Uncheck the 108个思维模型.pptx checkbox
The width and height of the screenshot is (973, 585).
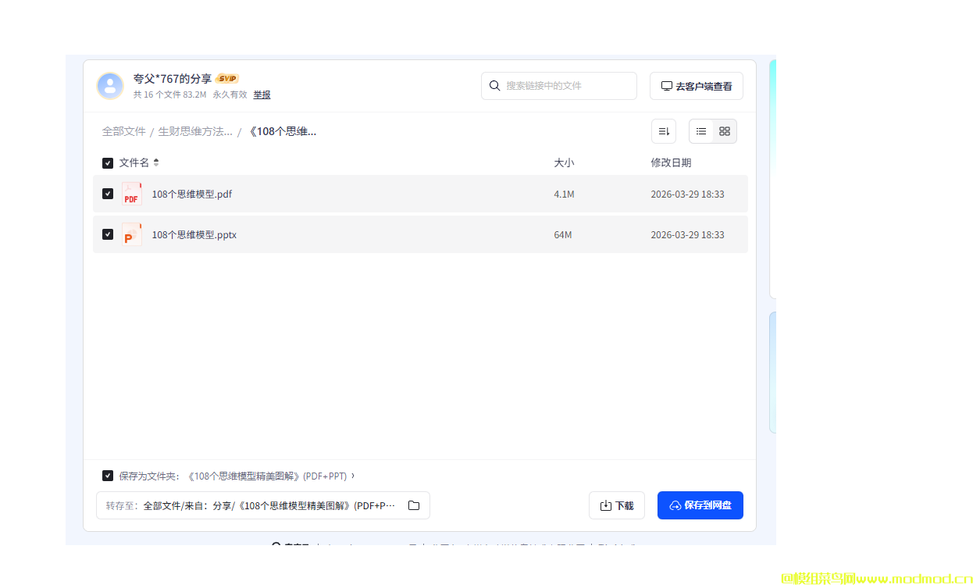108,234
